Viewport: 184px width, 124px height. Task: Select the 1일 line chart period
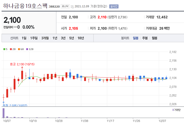tap(24, 38)
